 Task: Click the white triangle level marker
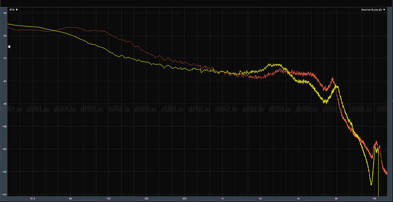[x=9, y=47]
